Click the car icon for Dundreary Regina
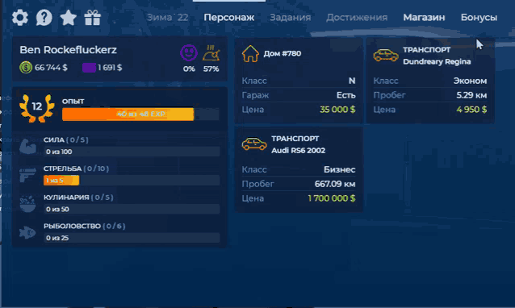Image resolution: width=515 pixels, height=308 pixels. [386, 55]
